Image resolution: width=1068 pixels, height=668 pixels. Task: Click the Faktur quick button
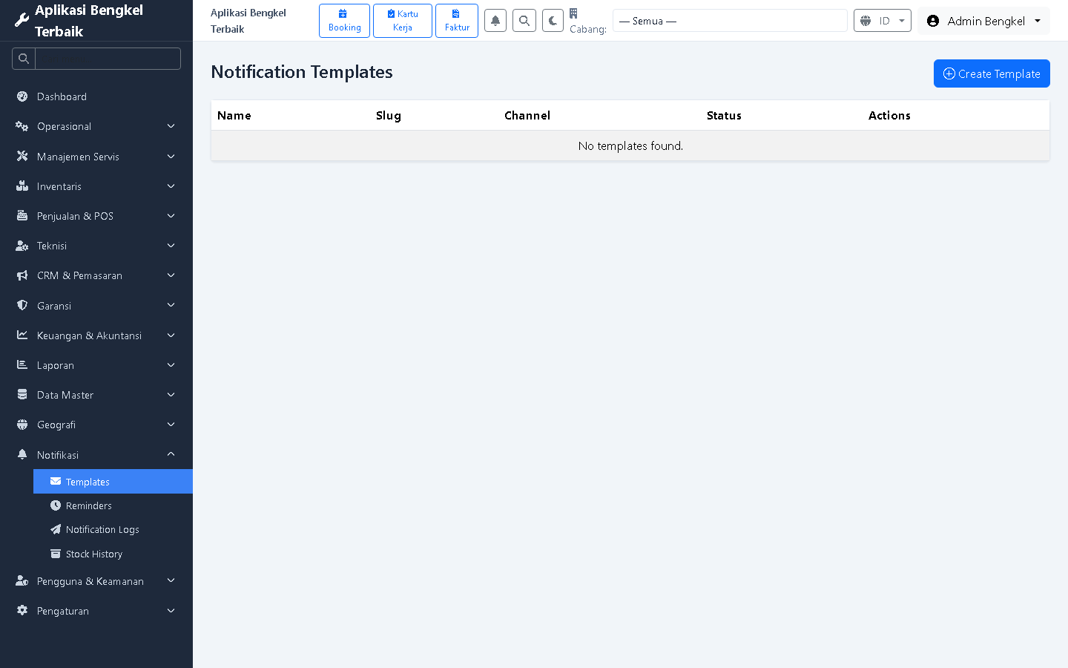tap(457, 21)
